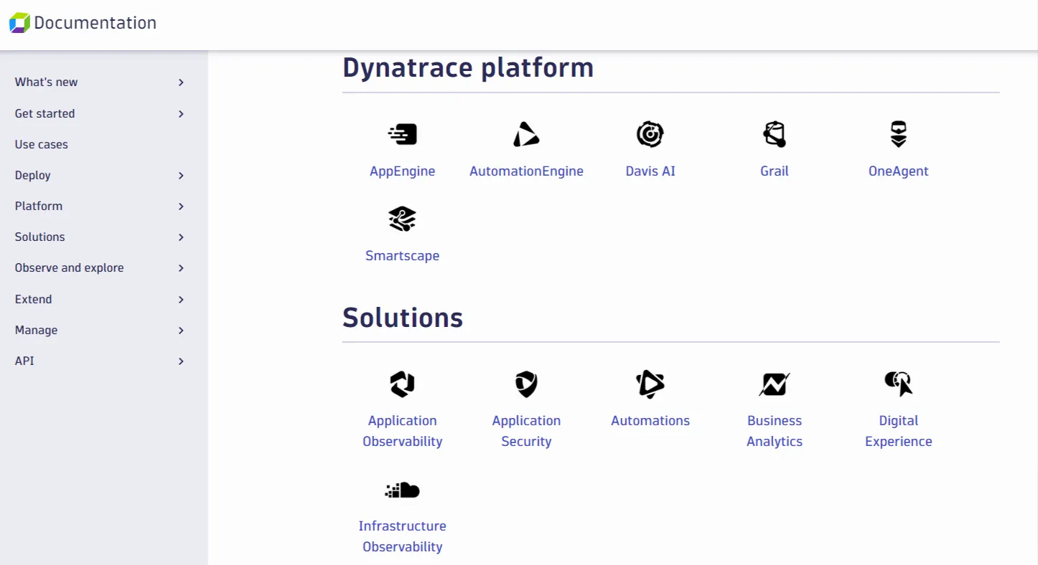Open the Infrastructure Observability link
This screenshot has height=565, width=1038.
tap(403, 536)
